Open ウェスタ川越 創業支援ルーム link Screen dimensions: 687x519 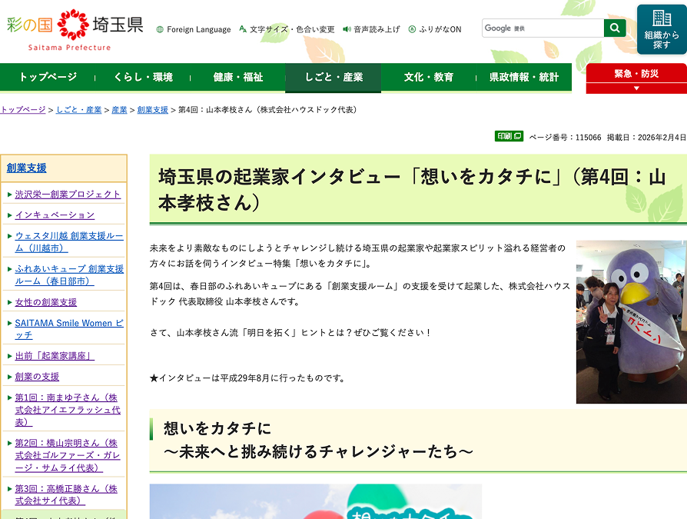pyautogui.click(x=69, y=242)
